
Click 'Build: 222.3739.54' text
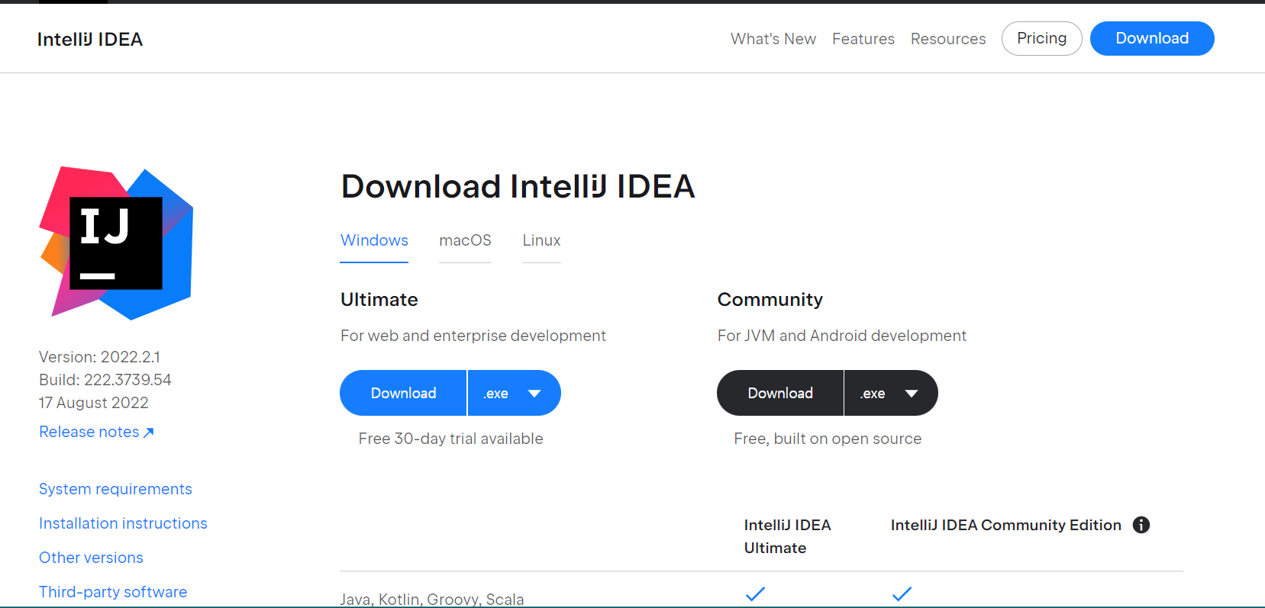coord(105,380)
